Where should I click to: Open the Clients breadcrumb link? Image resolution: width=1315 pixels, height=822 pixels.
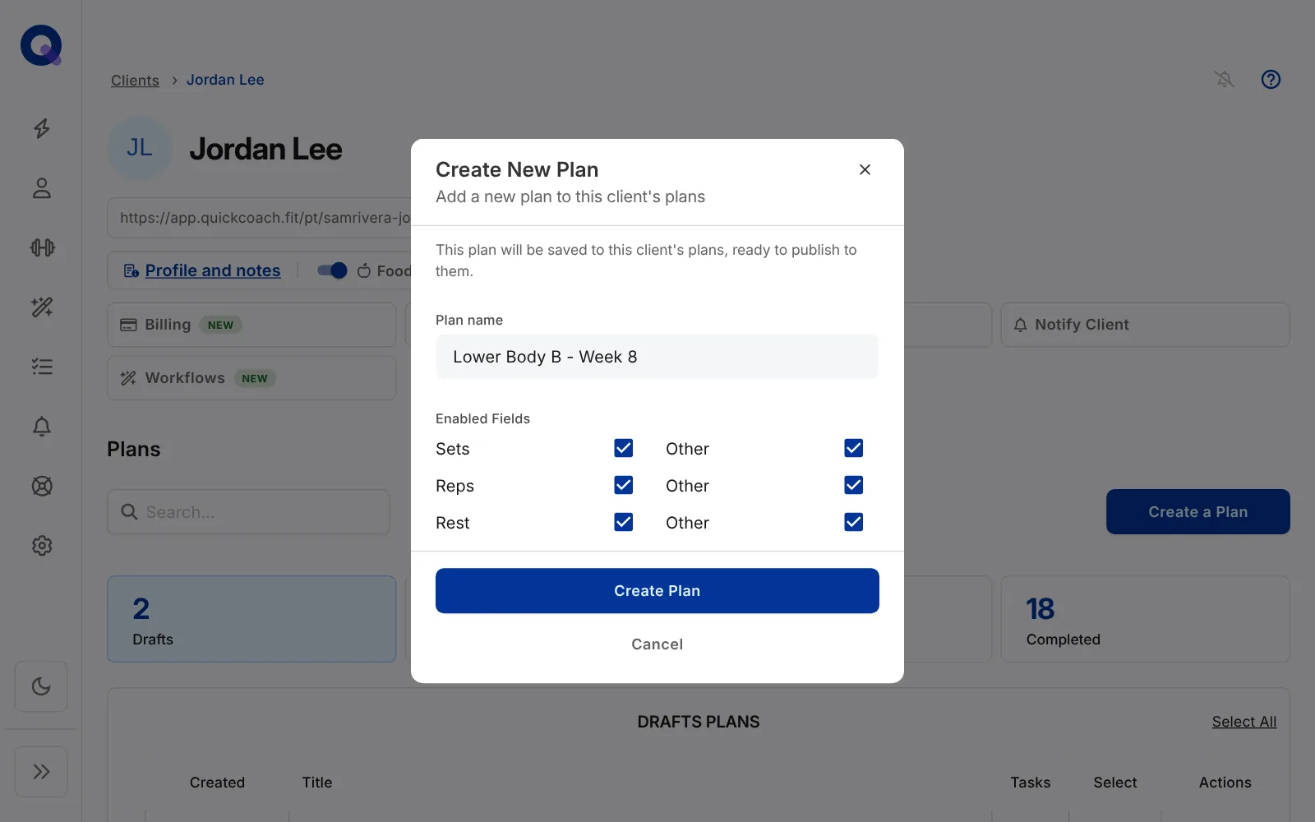click(135, 80)
